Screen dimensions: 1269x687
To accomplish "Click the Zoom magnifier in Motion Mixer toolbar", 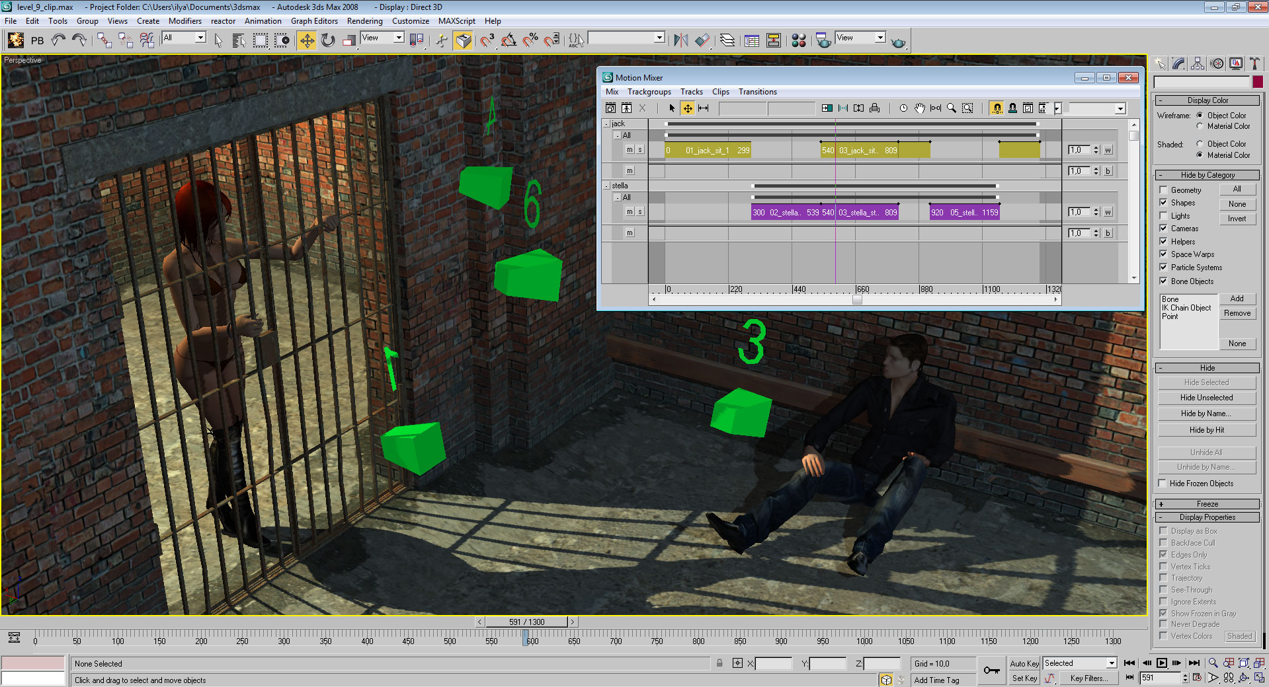I will point(952,108).
